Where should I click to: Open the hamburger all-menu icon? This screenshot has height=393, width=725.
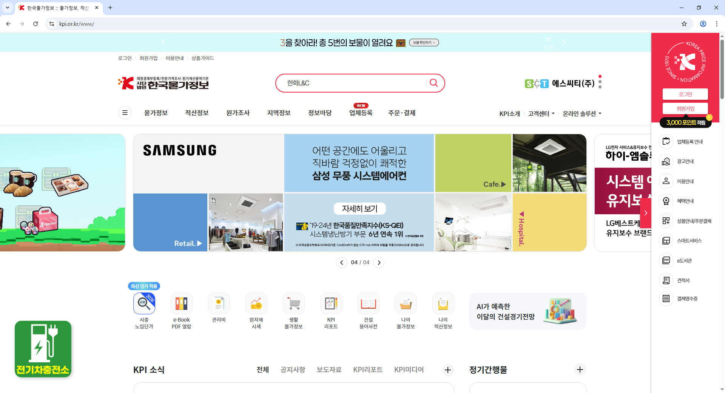point(125,113)
